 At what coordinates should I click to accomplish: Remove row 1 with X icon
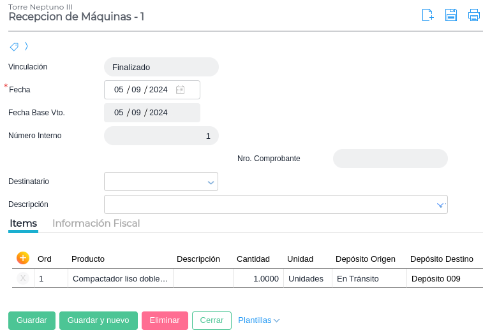(x=23, y=278)
